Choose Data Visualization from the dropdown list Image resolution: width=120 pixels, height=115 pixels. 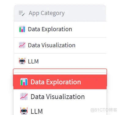coord(60,97)
